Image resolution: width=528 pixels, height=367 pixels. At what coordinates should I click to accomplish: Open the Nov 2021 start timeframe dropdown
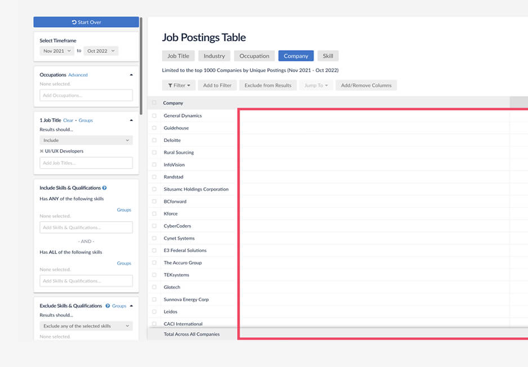[x=57, y=51]
